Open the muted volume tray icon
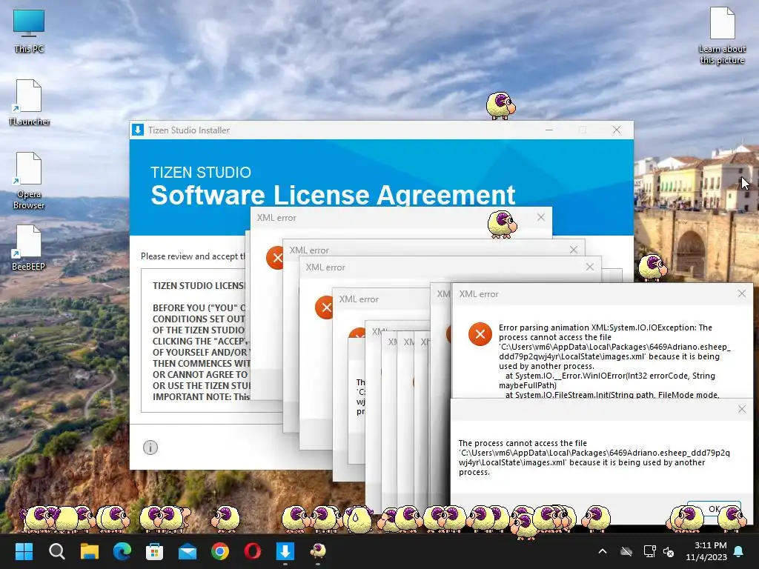This screenshot has width=759, height=569. point(669,551)
